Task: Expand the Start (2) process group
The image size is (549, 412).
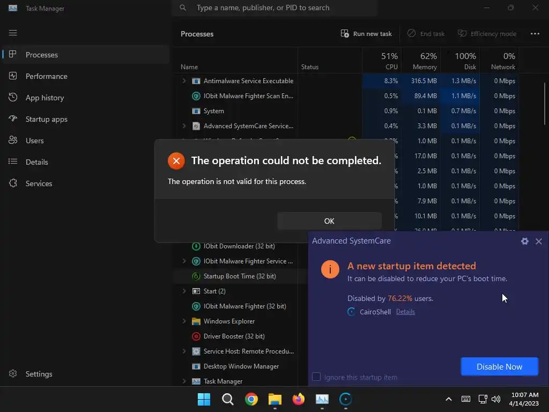Action: [184, 291]
